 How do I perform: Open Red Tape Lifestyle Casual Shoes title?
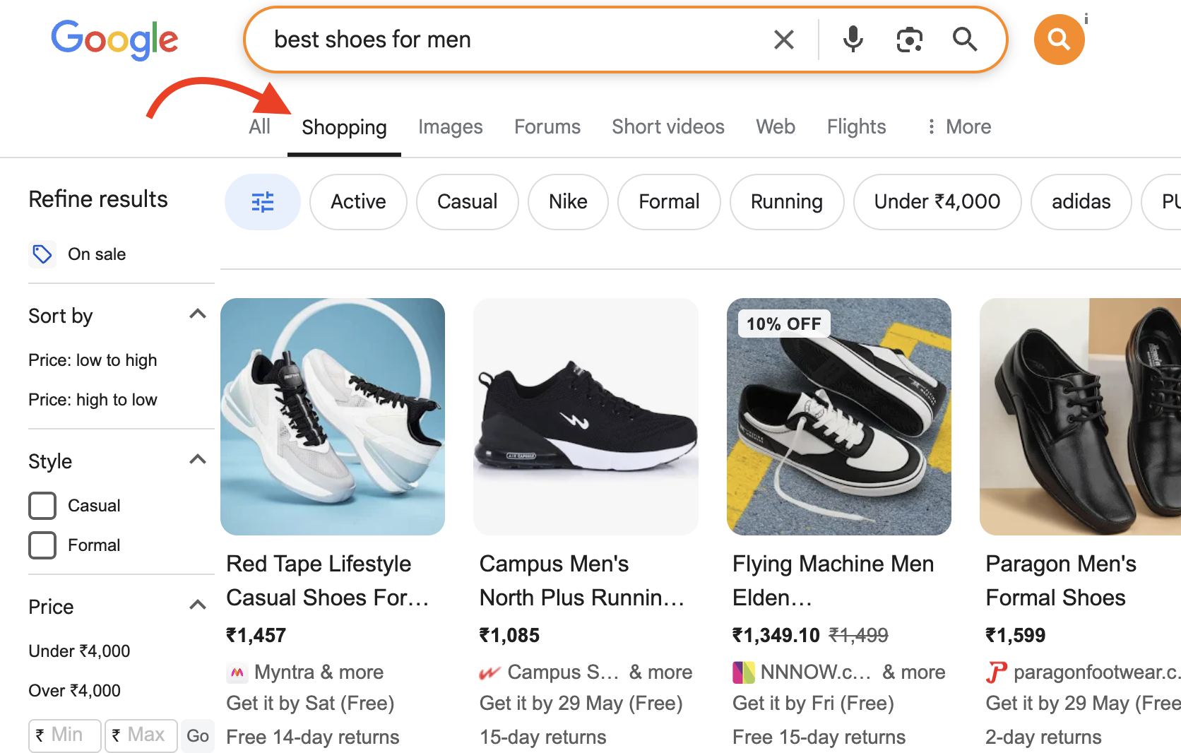[328, 581]
